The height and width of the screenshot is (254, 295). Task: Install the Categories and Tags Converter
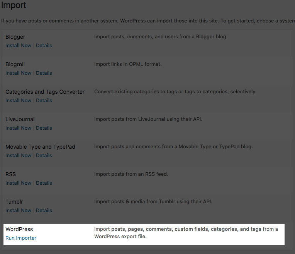(18, 100)
